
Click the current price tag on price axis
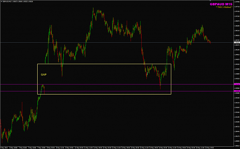(237, 42)
